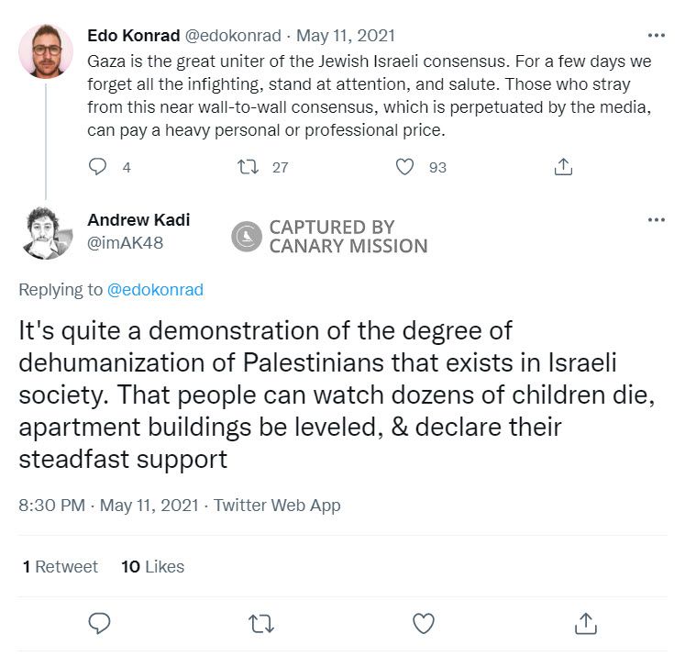Reply to Andrew Kadi's tweet
This screenshot has height=656, width=685.
tap(100, 624)
